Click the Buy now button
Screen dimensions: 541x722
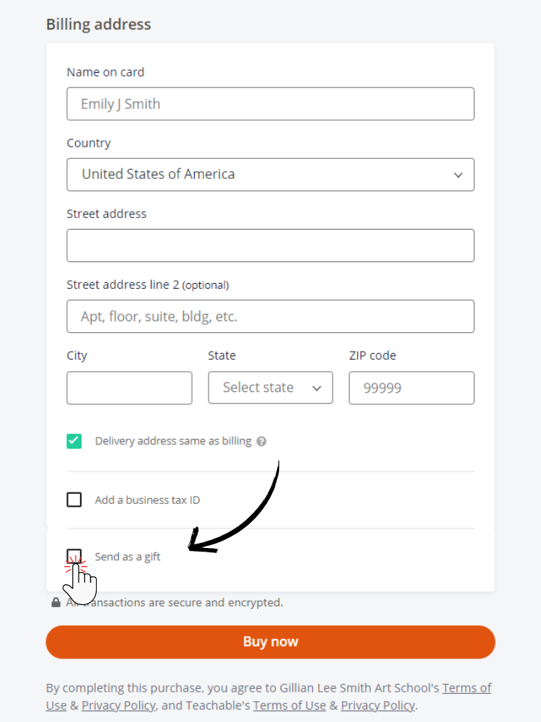pyautogui.click(x=270, y=642)
